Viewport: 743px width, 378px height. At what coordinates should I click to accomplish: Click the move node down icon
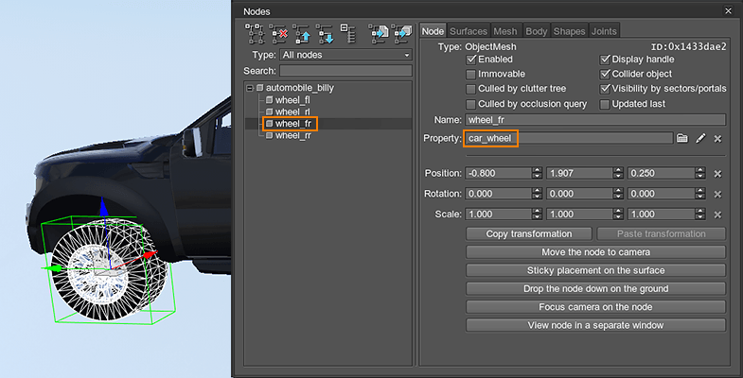coord(327,35)
